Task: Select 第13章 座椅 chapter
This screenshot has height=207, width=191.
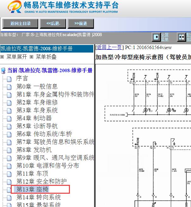Action: 33,189
